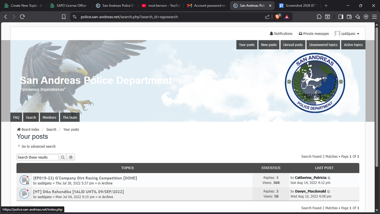Click saddganz author link under Dika Rahandika topic
Screen dimensions: 380x214
pyautogui.click(x=45, y=197)
